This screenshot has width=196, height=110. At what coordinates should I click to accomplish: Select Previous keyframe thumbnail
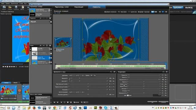[x=63, y=42]
